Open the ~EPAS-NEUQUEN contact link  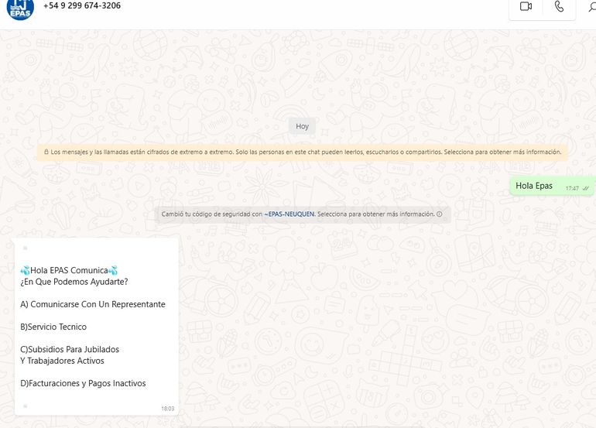point(289,214)
